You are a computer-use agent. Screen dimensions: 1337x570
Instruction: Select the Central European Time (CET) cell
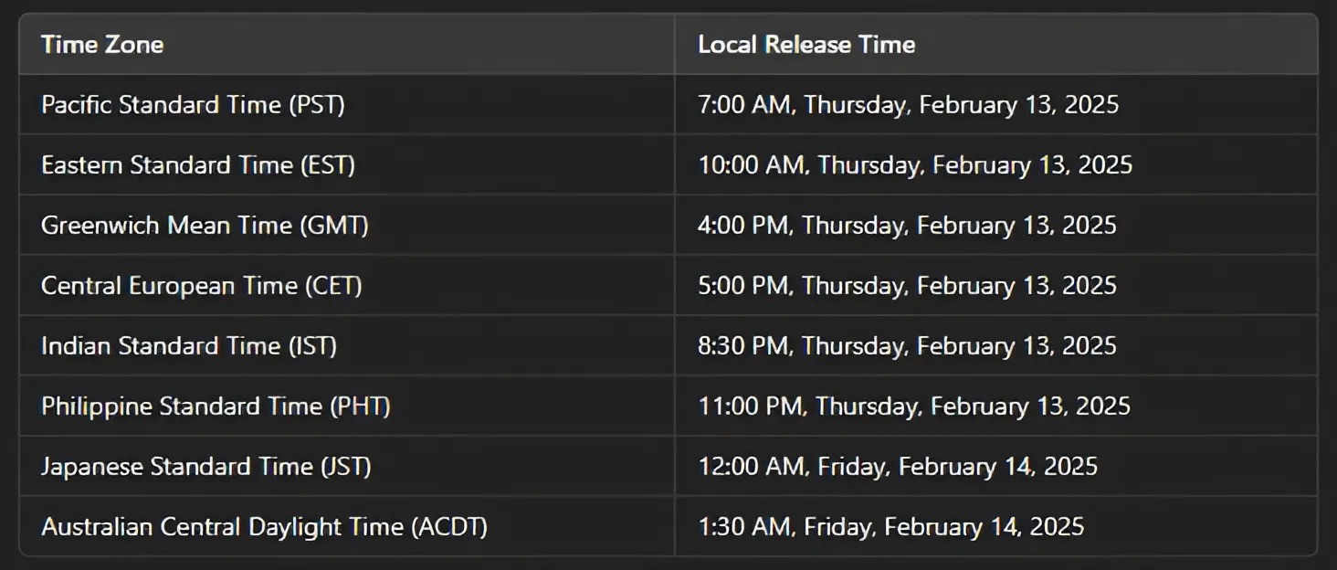tap(347, 285)
